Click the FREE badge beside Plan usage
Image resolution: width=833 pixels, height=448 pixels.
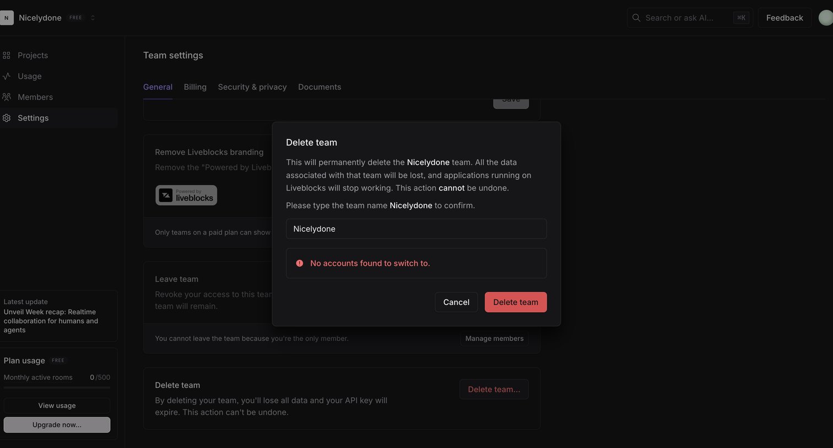58,360
